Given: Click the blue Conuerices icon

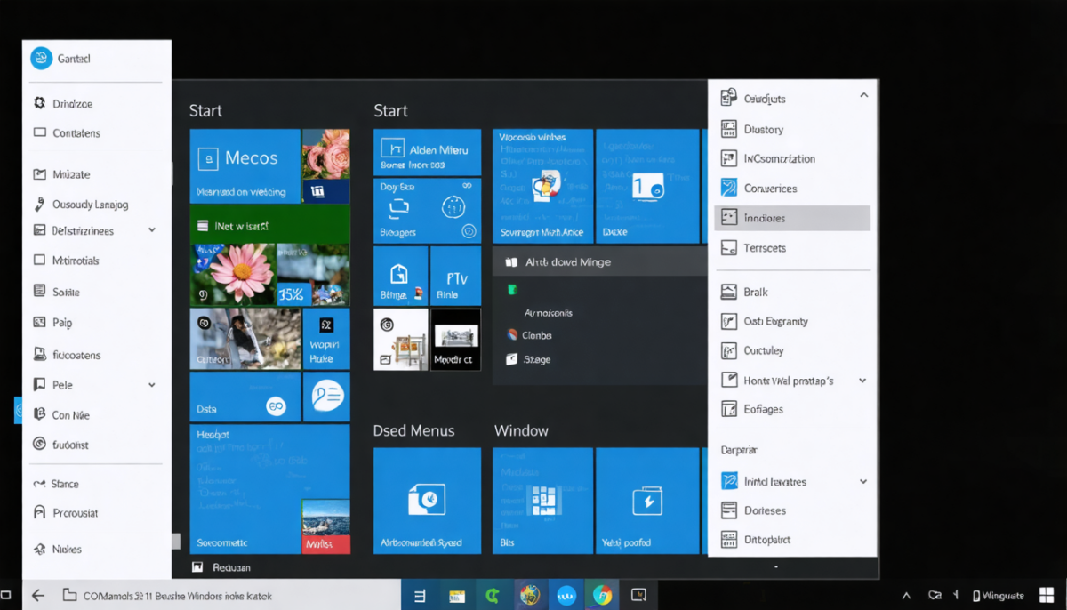Looking at the screenshot, I should 729,188.
